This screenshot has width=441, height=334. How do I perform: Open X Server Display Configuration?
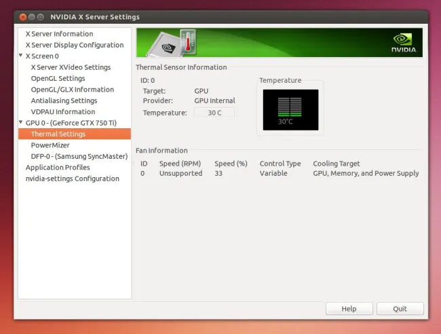[75, 45]
